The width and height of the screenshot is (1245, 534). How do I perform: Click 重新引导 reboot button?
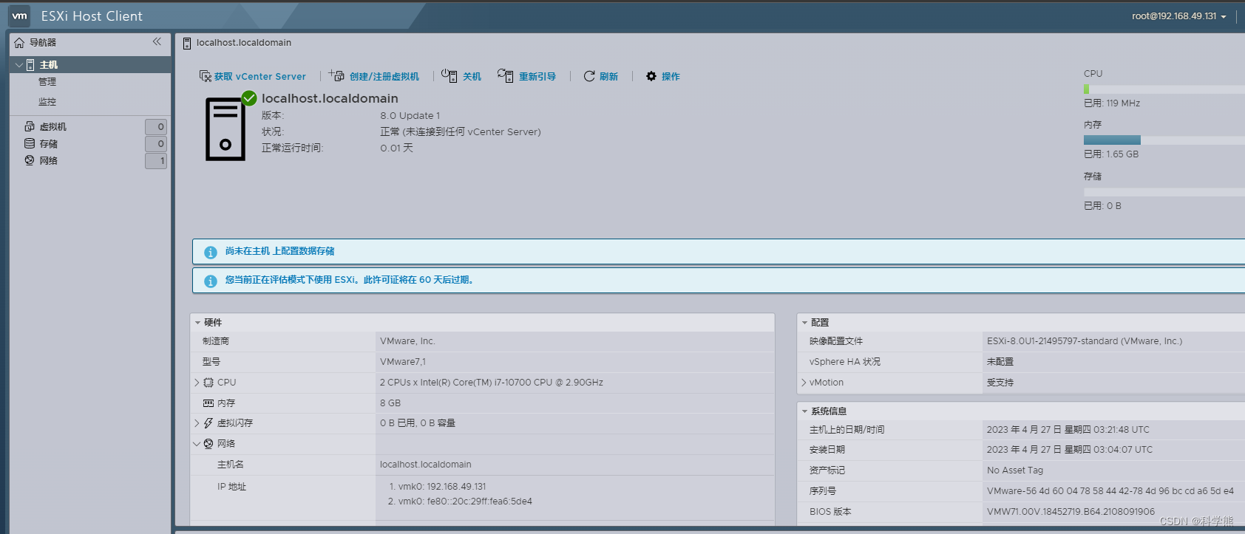click(x=526, y=76)
